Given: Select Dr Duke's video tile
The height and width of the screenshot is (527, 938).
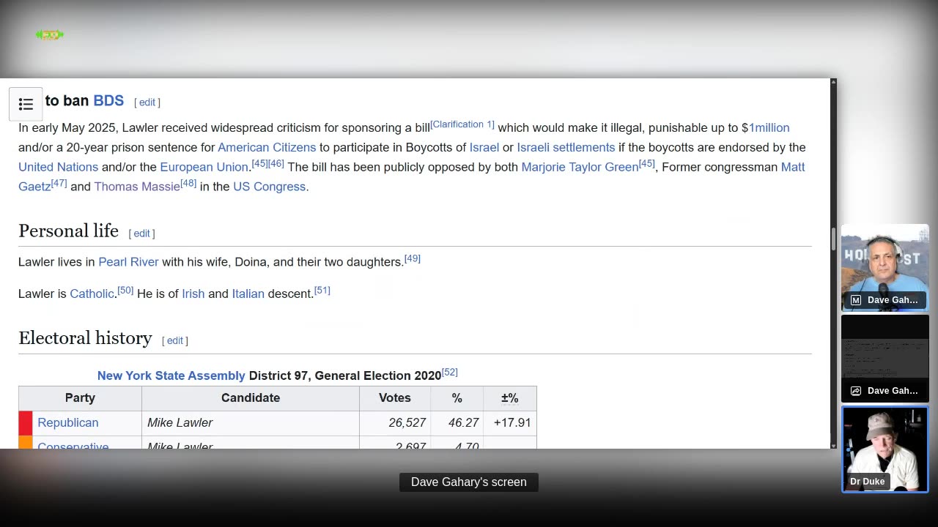Looking at the screenshot, I should (x=885, y=449).
